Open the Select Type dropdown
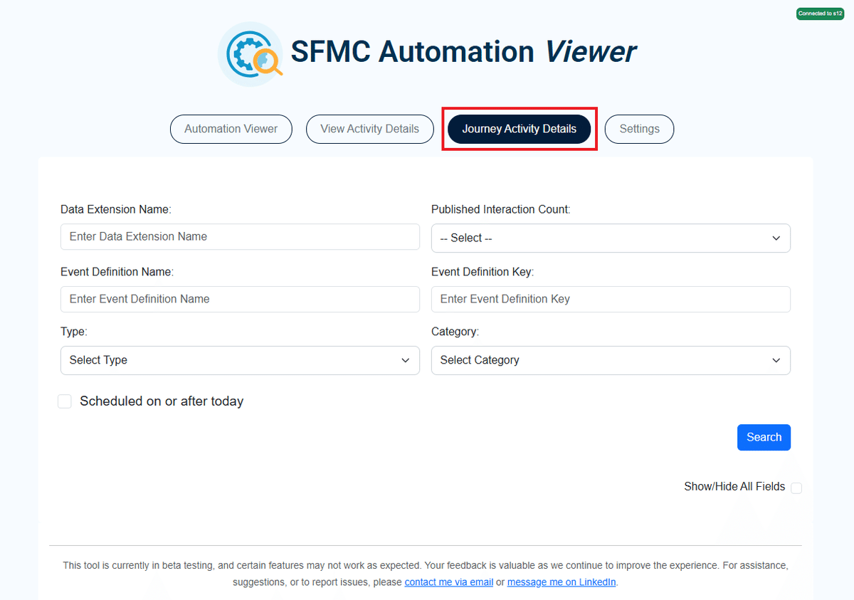The image size is (854, 600). pyautogui.click(x=240, y=360)
